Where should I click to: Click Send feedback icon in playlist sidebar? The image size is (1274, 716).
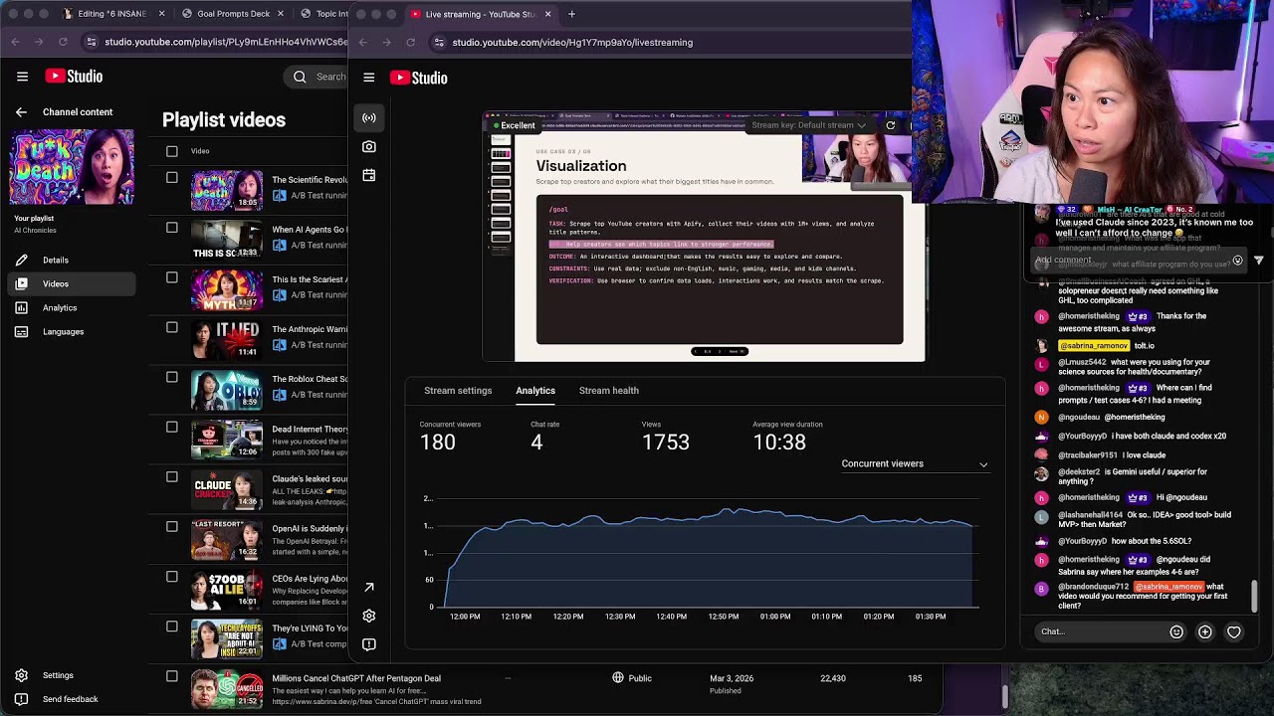21,699
